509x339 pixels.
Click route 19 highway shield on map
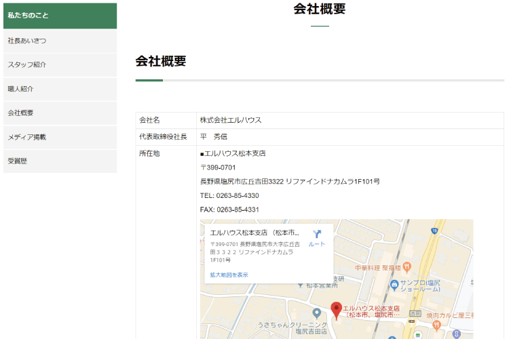coord(434,231)
